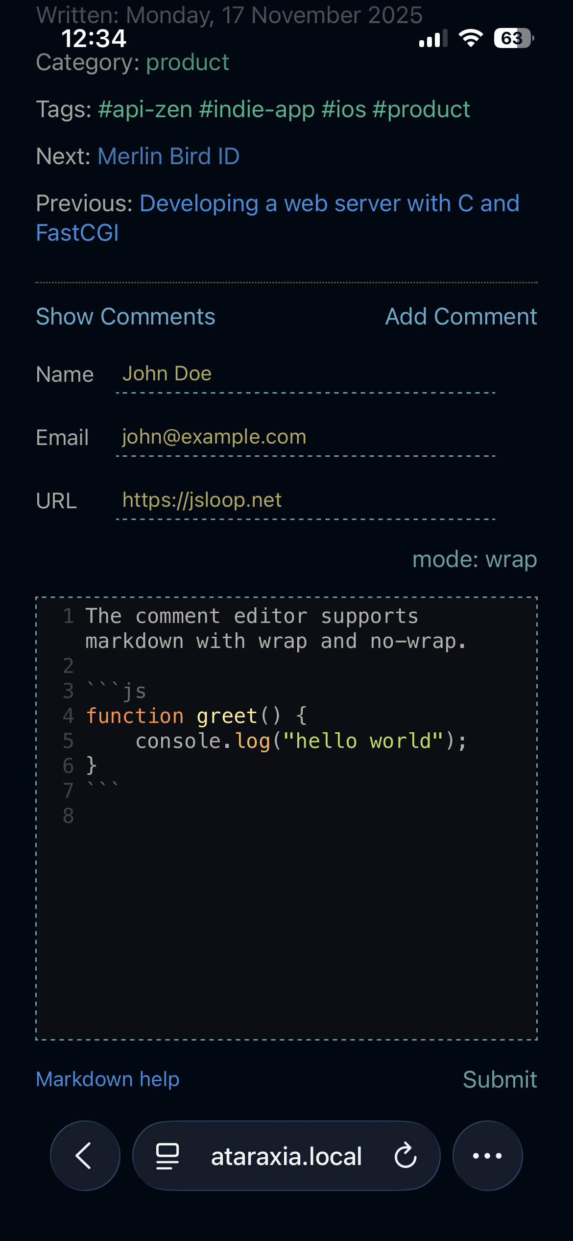Open previous post about C and FastCGI
The width and height of the screenshot is (573, 1241).
click(329, 203)
